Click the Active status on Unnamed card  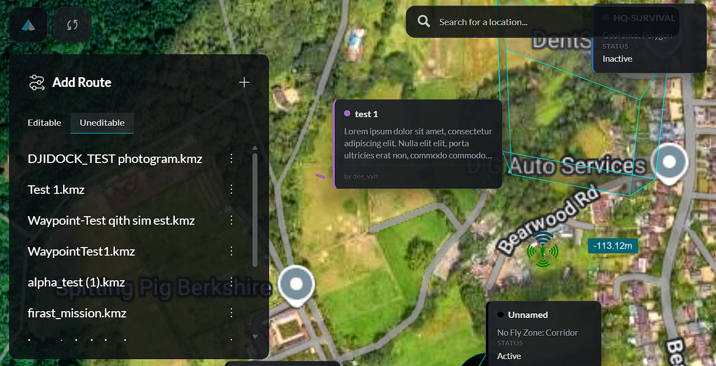pos(509,356)
